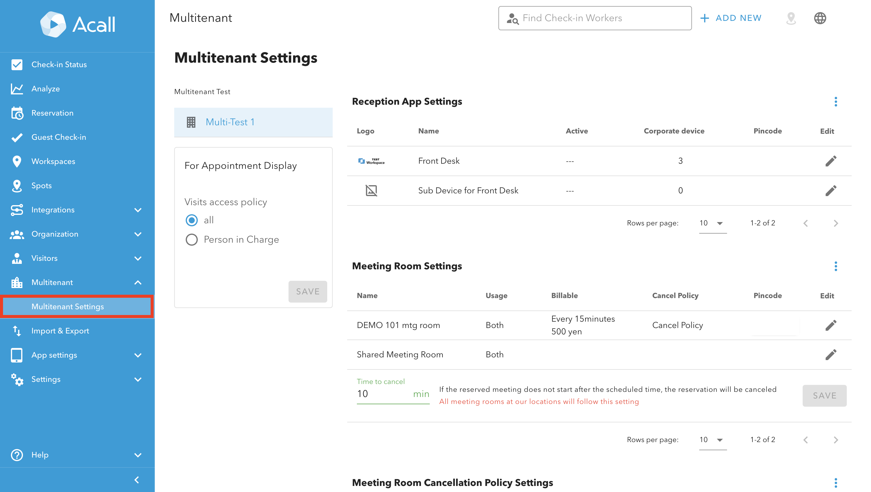Click the Check-in Status checkmark icon
This screenshot has width=871, height=492.
17,64
